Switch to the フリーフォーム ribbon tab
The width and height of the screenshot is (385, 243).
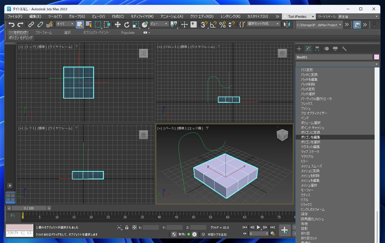tap(43, 32)
